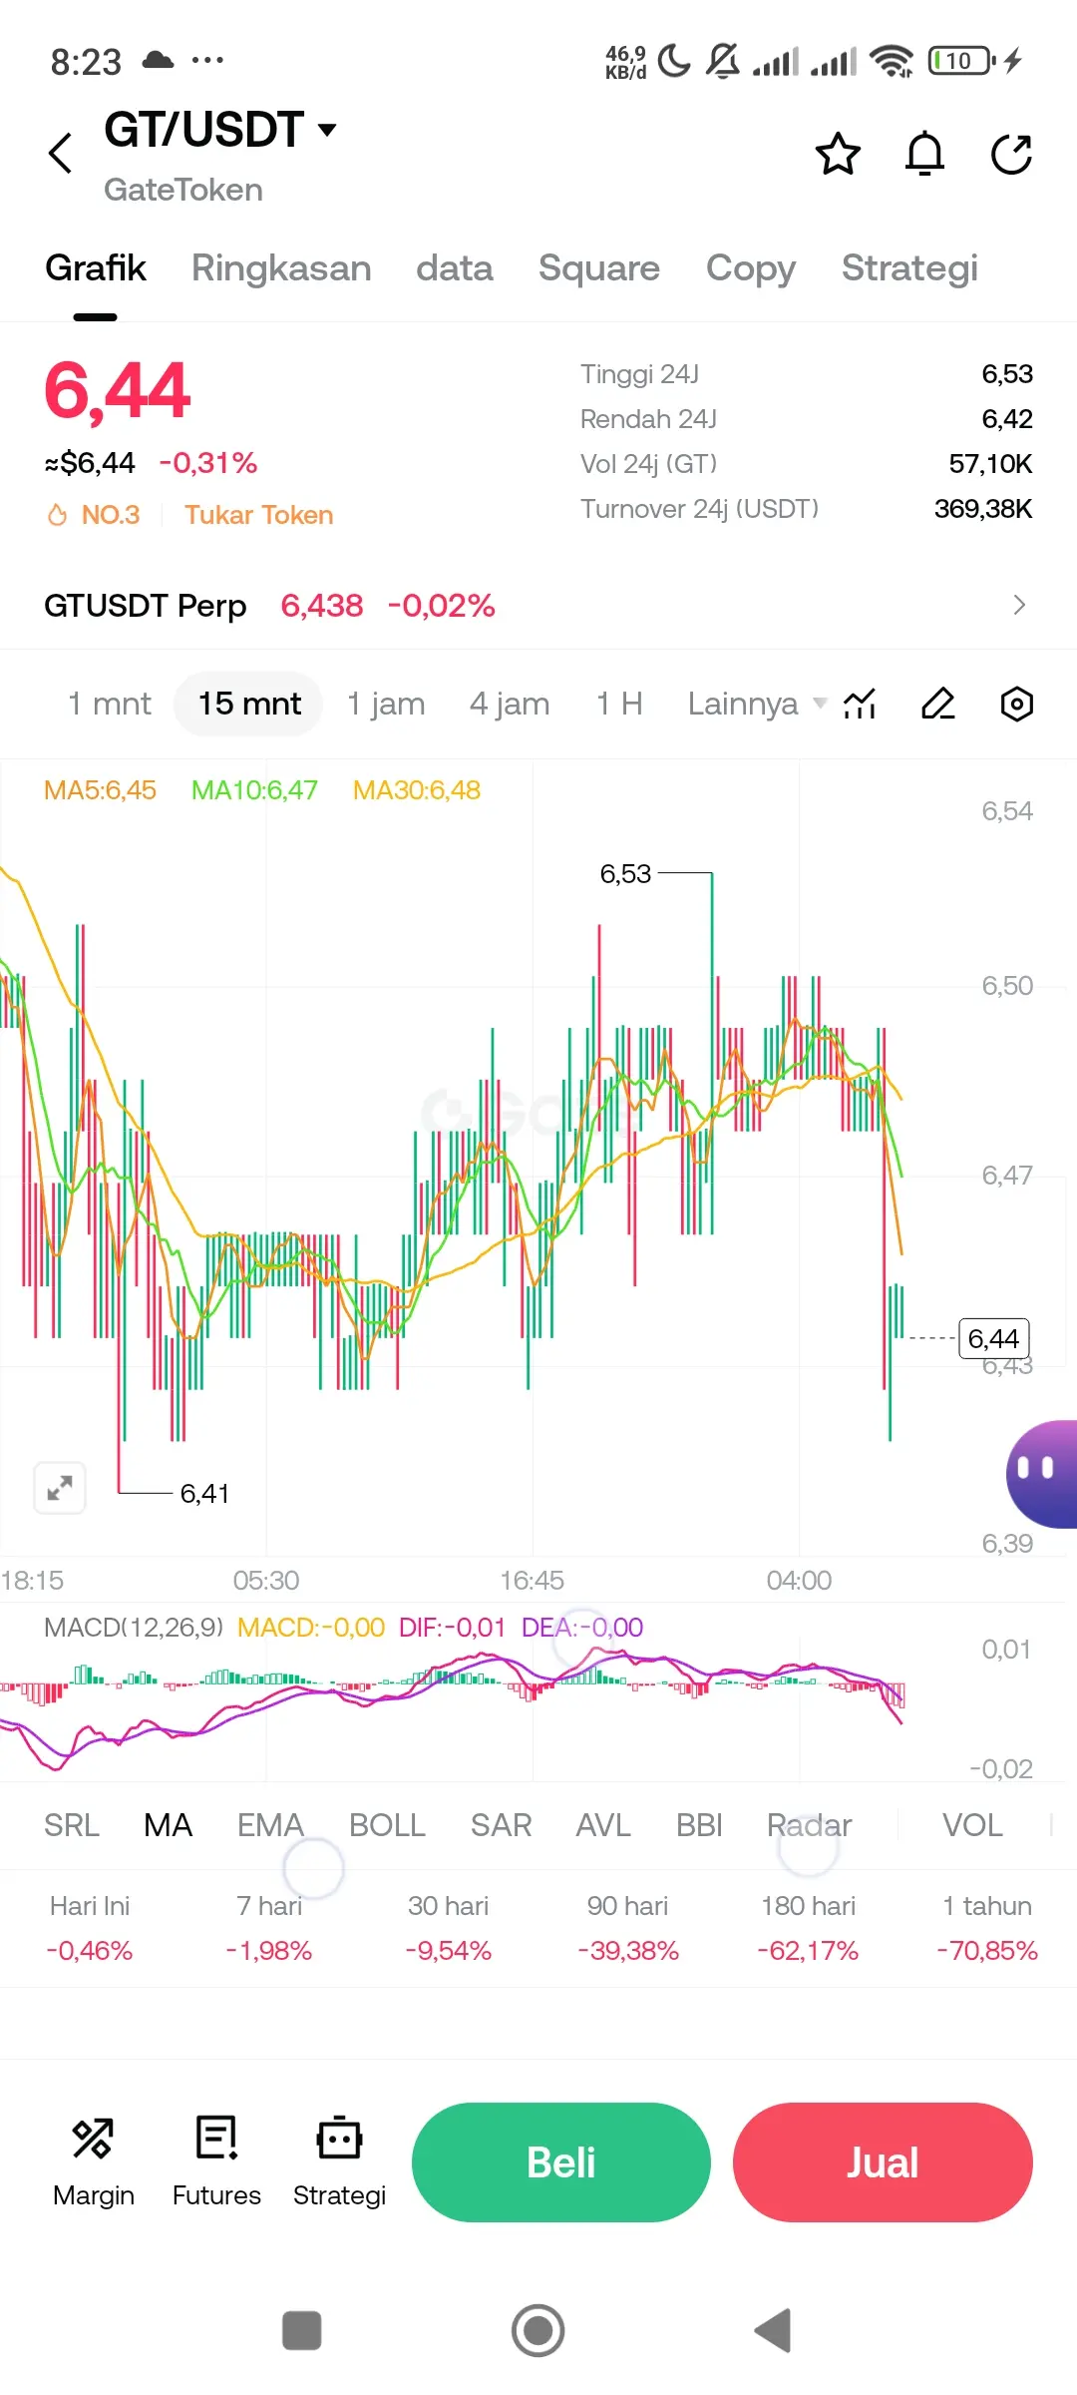Expand chart to fullscreen
Viewport: 1077px width, 2395px height.
pyautogui.click(x=60, y=1488)
